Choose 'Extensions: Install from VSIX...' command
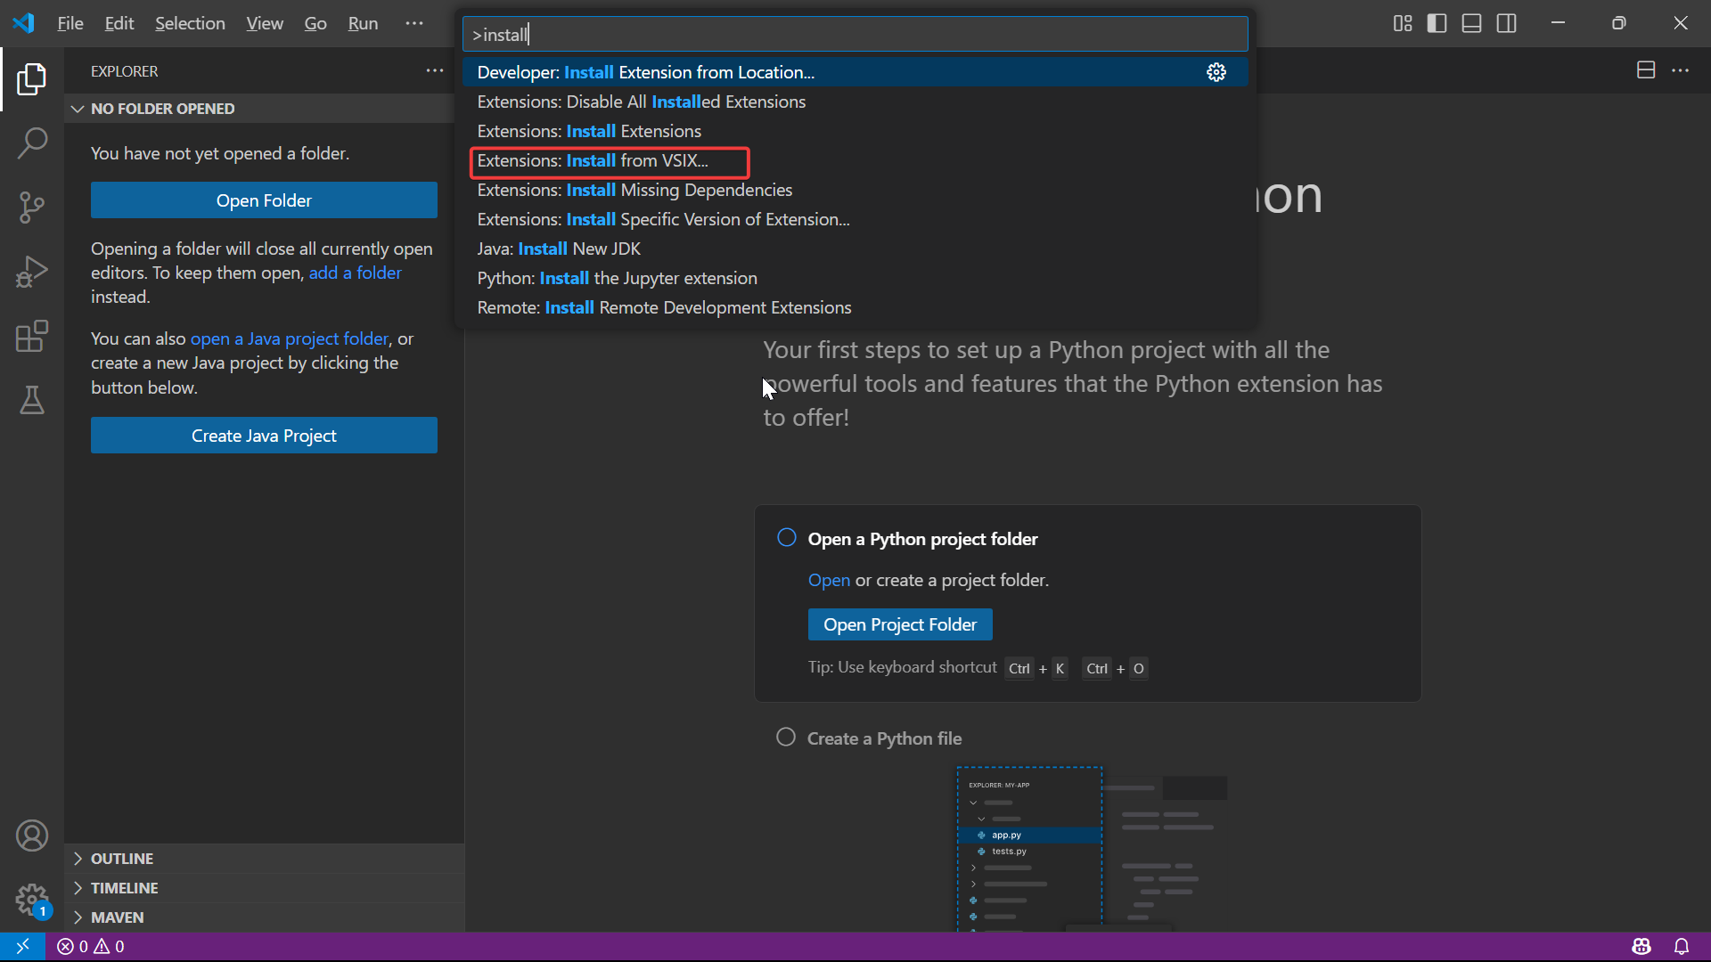The width and height of the screenshot is (1711, 962). click(x=593, y=161)
